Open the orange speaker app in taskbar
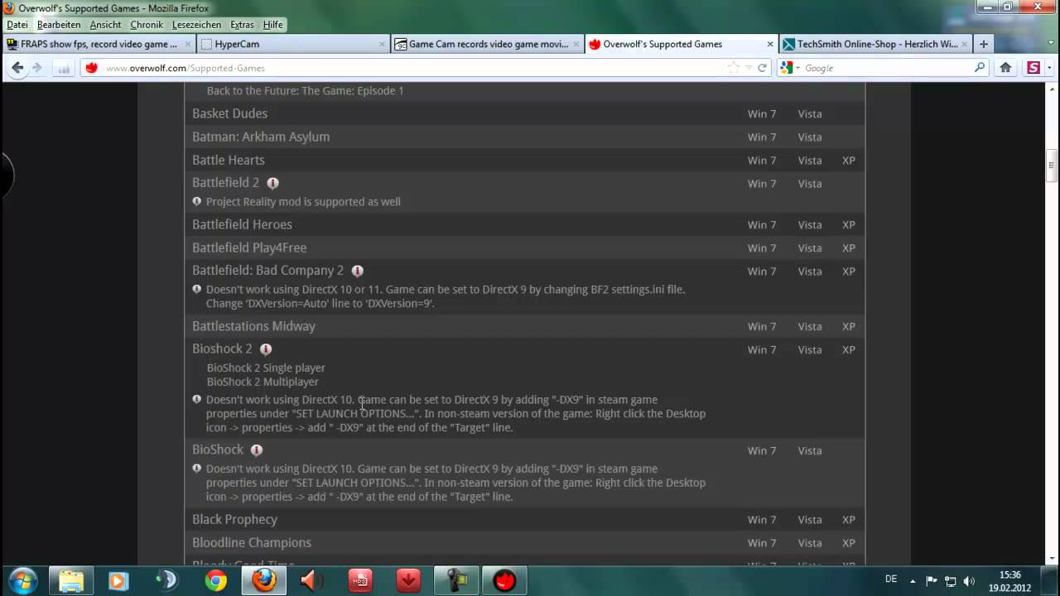The image size is (1060, 596). click(x=311, y=580)
